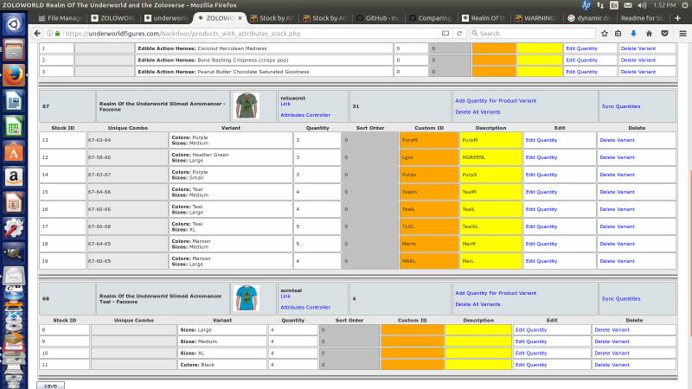Open the Files manager dock icon
This screenshot has width=692, height=389.
pos(14,49)
